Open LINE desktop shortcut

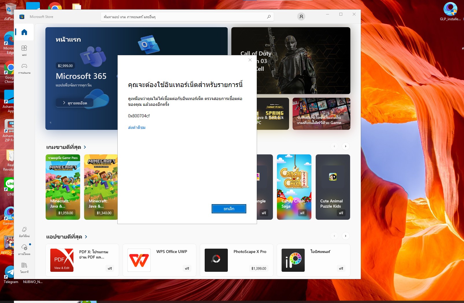point(9,187)
